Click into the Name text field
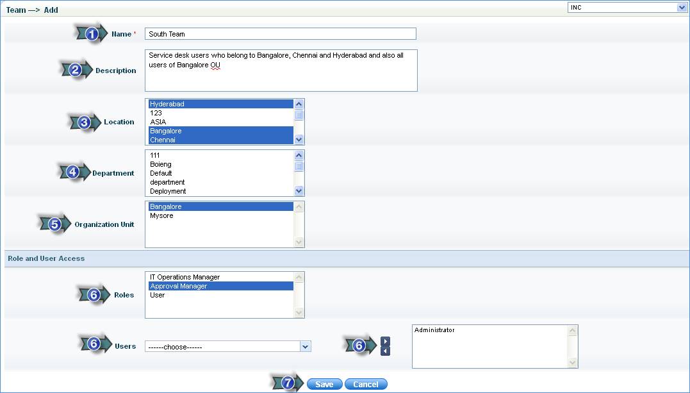The image size is (690, 393). tap(280, 34)
